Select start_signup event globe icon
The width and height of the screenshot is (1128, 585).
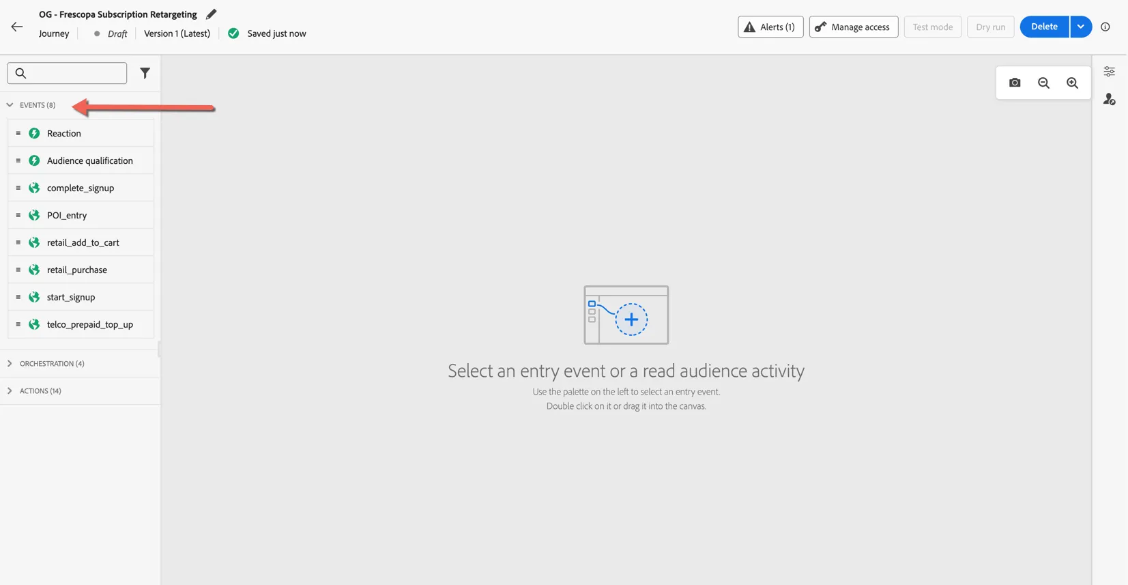pos(34,297)
